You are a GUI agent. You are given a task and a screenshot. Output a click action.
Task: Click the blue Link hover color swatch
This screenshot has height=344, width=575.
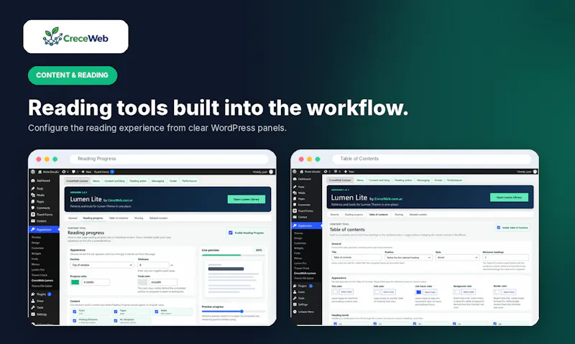click(x=418, y=292)
